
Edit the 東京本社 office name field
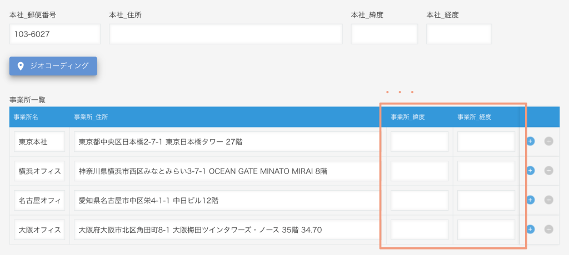(39, 142)
